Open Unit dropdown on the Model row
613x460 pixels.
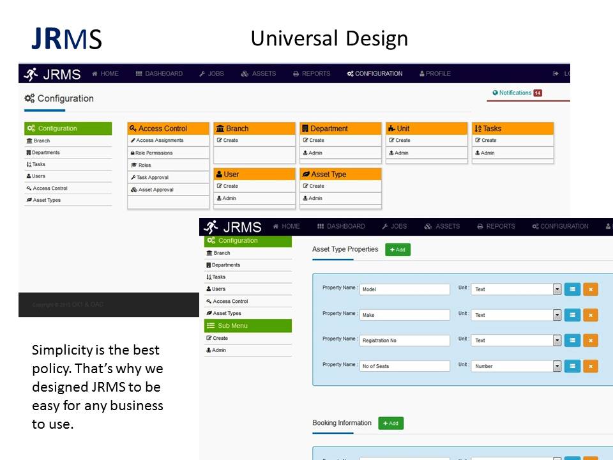pyautogui.click(x=516, y=289)
